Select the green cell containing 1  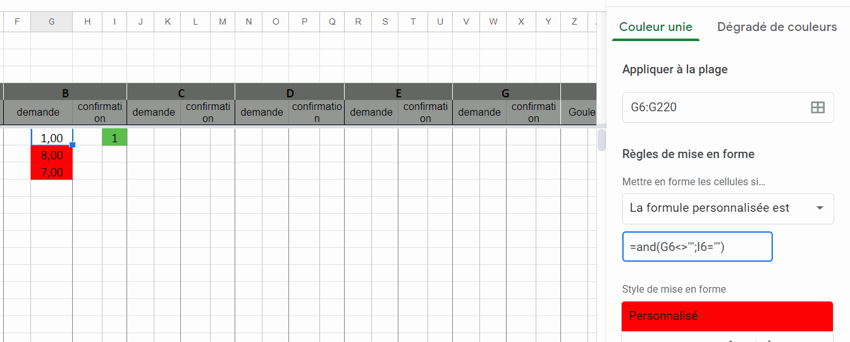pos(114,138)
